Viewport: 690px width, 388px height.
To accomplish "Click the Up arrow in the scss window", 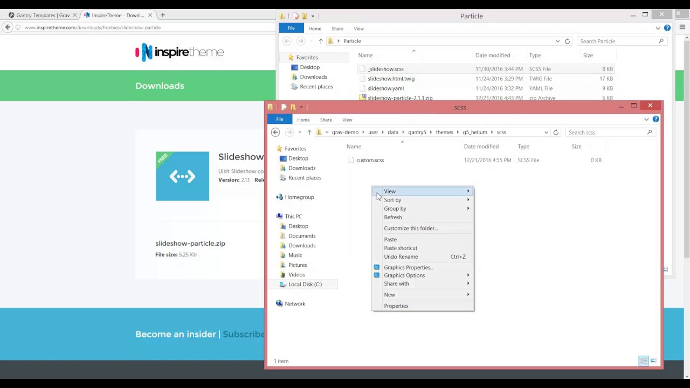I will (309, 132).
